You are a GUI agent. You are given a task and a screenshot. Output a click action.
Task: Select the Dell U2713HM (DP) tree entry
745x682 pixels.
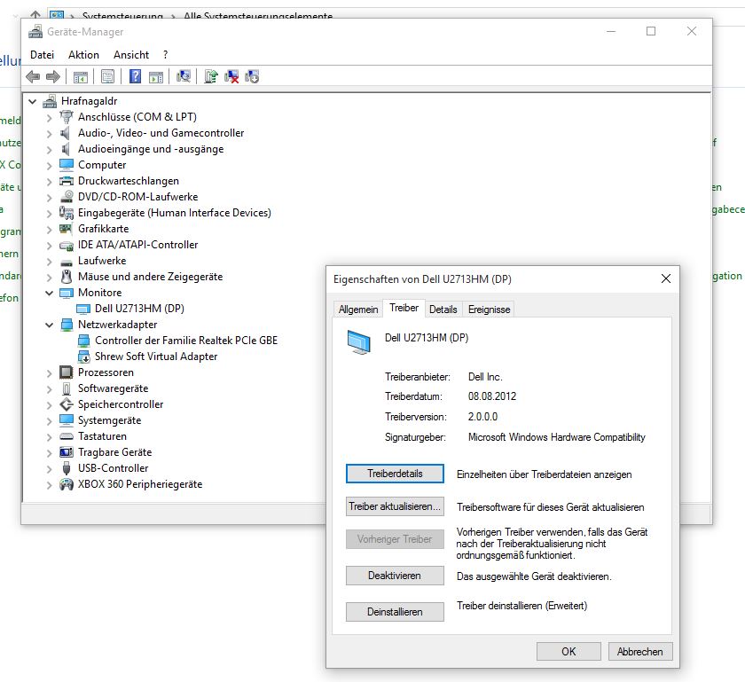click(139, 309)
